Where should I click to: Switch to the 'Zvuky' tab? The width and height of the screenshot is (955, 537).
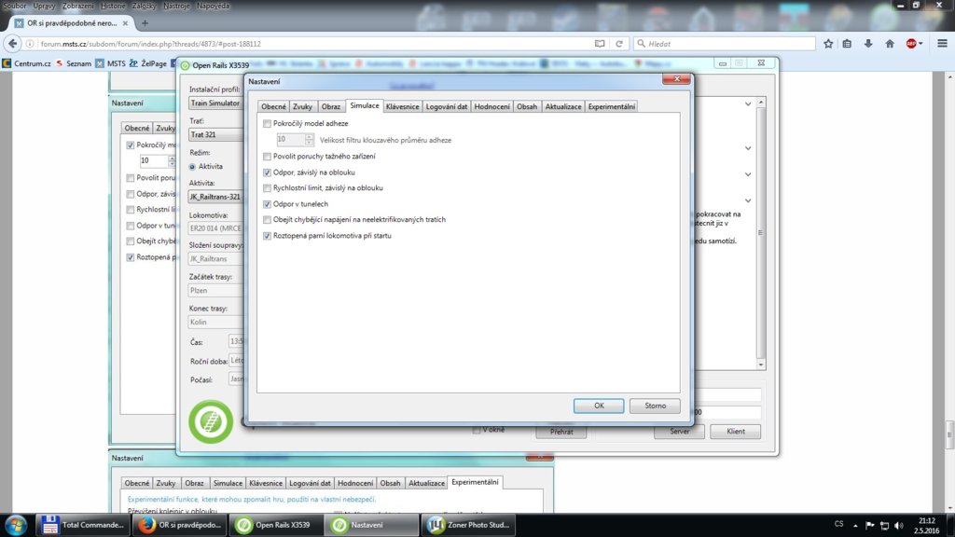(303, 106)
